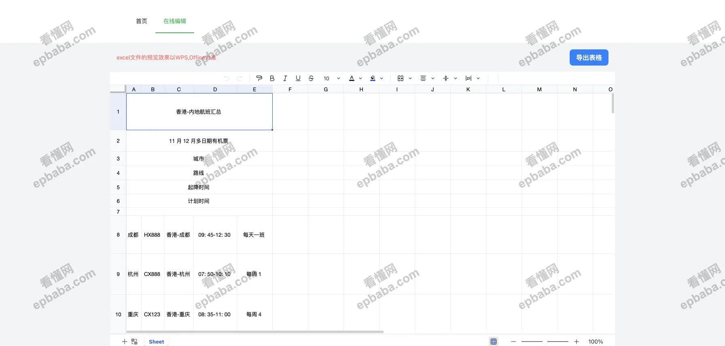
Task: Select column F header
Action: pyautogui.click(x=290, y=89)
